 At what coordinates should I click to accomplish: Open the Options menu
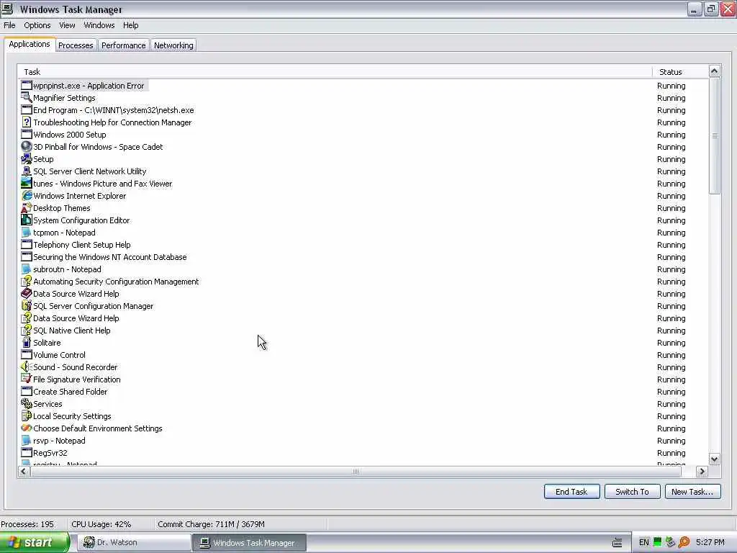pyautogui.click(x=37, y=25)
